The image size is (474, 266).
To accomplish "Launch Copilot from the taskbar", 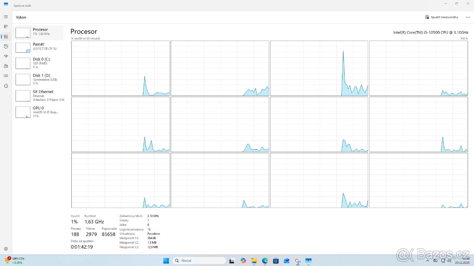I will (x=243, y=260).
